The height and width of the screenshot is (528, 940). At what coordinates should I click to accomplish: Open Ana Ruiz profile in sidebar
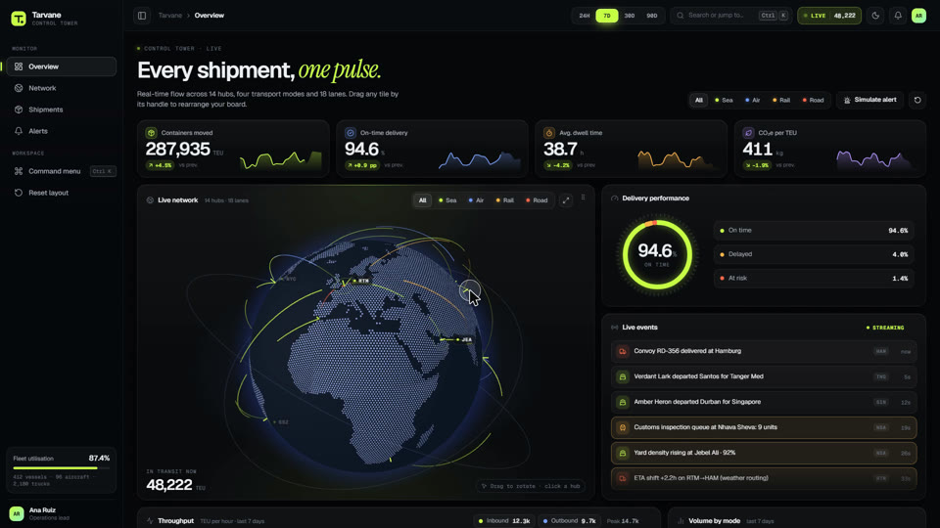61,513
